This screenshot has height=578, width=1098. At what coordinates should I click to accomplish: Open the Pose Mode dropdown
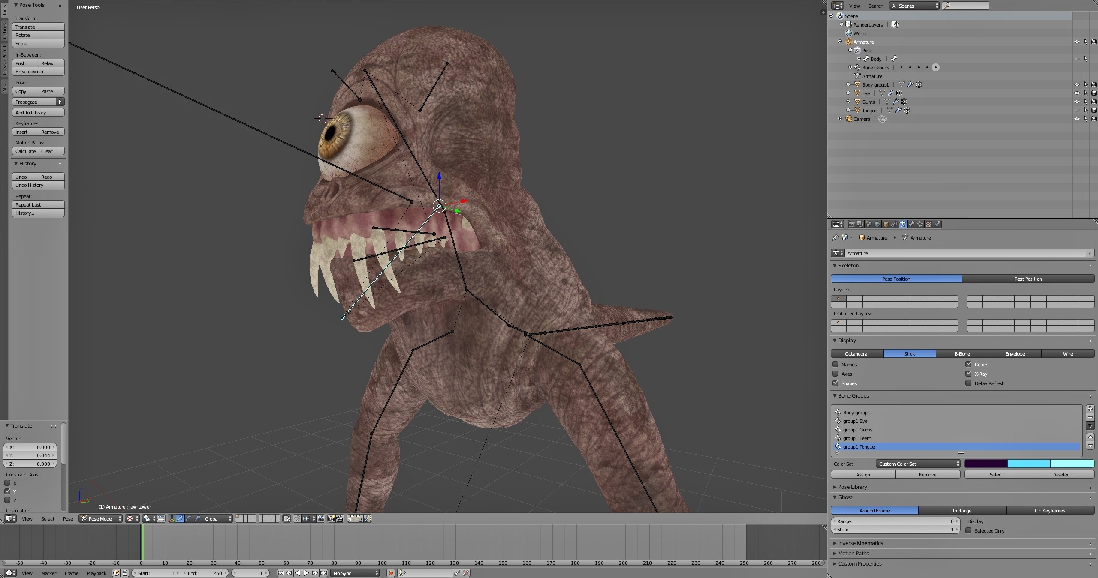point(101,518)
